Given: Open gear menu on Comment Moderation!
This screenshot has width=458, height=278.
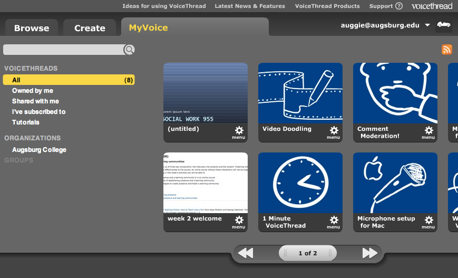Looking at the screenshot, I should [428, 132].
